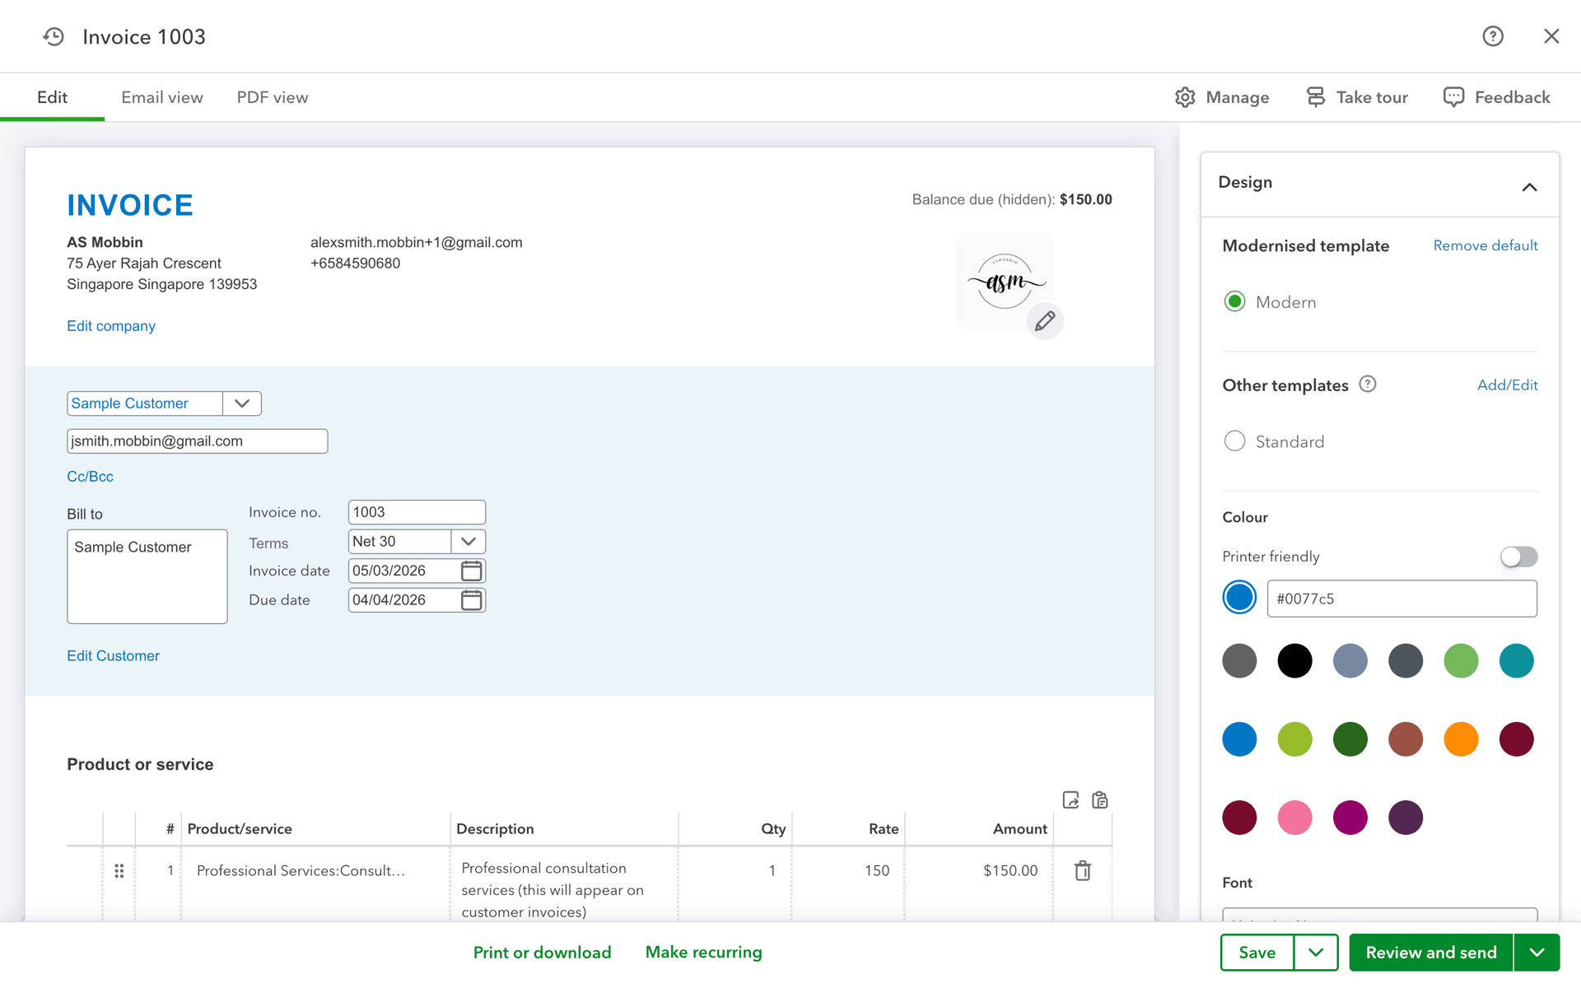Close the invoice editor
The width and height of the screenshot is (1581, 988).
(x=1551, y=36)
